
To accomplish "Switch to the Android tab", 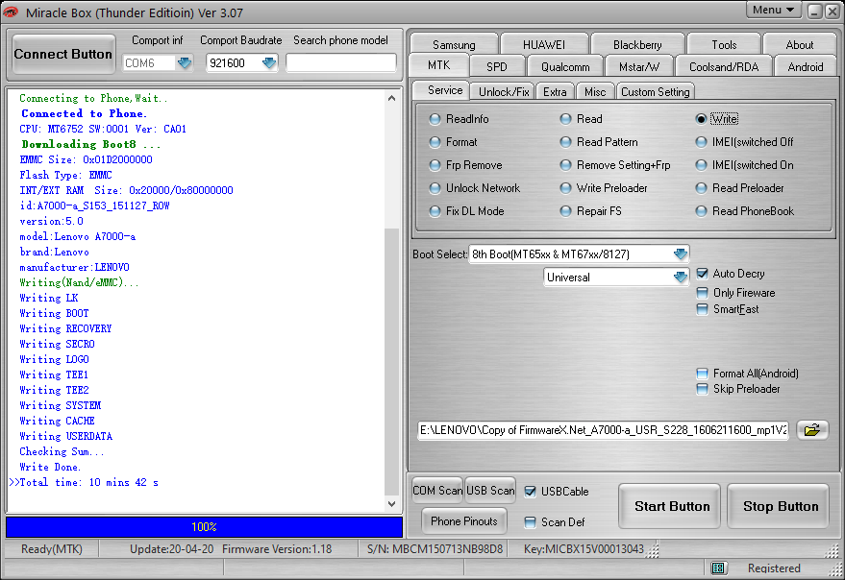I will point(806,66).
